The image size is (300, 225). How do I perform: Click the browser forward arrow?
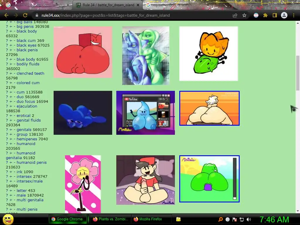16,15
